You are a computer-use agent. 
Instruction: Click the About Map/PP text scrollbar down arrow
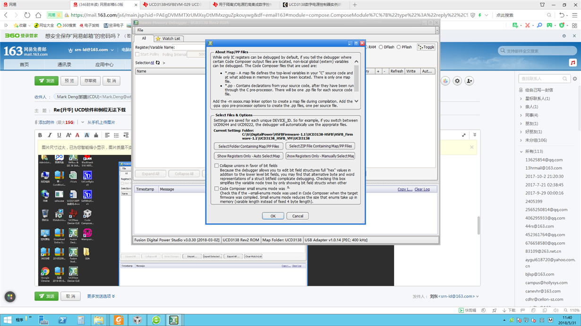click(356, 101)
